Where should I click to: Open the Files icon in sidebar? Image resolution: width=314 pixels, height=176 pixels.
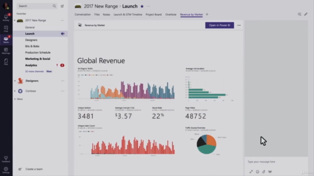point(6,62)
